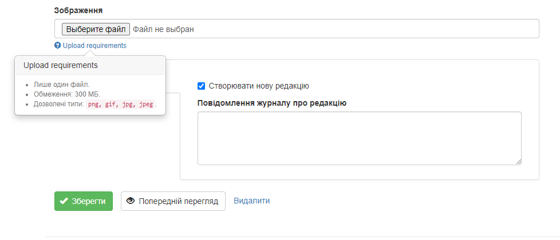Click the white checkmark icon on Зберегти

tap(64, 201)
